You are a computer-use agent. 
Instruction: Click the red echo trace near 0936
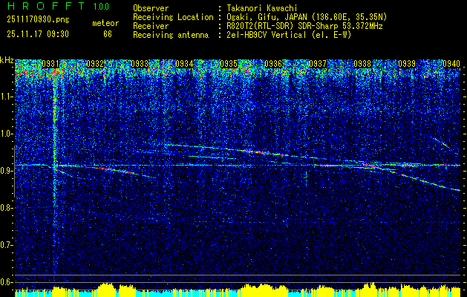point(264,153)
